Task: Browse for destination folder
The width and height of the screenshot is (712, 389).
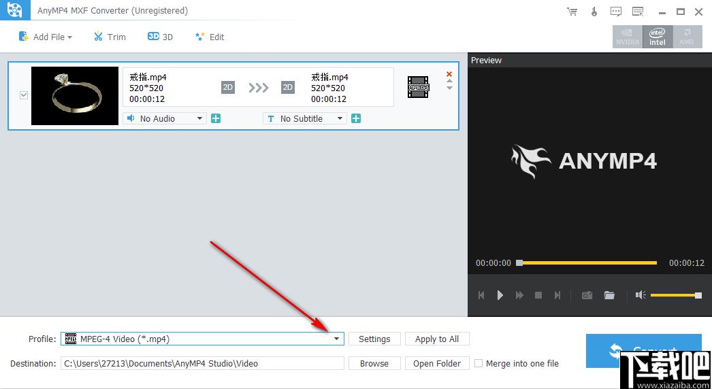Action: [x=374, y=363]
